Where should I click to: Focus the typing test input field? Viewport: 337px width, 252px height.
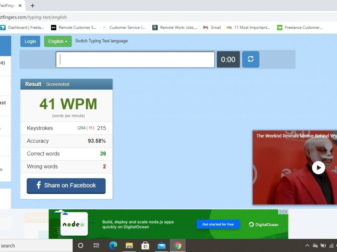click(135, 59)
